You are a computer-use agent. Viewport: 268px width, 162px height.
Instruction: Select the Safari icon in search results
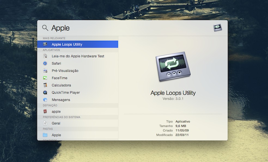tap(45, 63)
